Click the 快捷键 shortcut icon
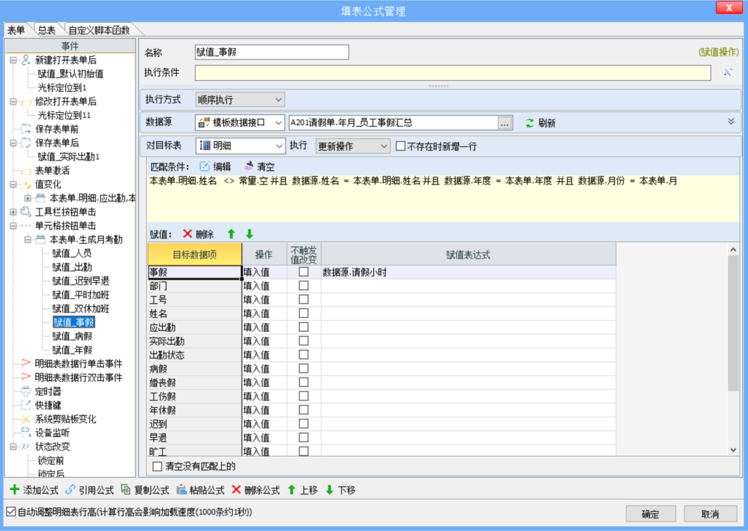 pos(26,405)
